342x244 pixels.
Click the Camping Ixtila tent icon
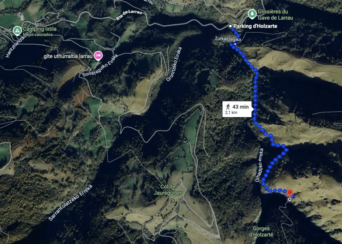point(17,31)
